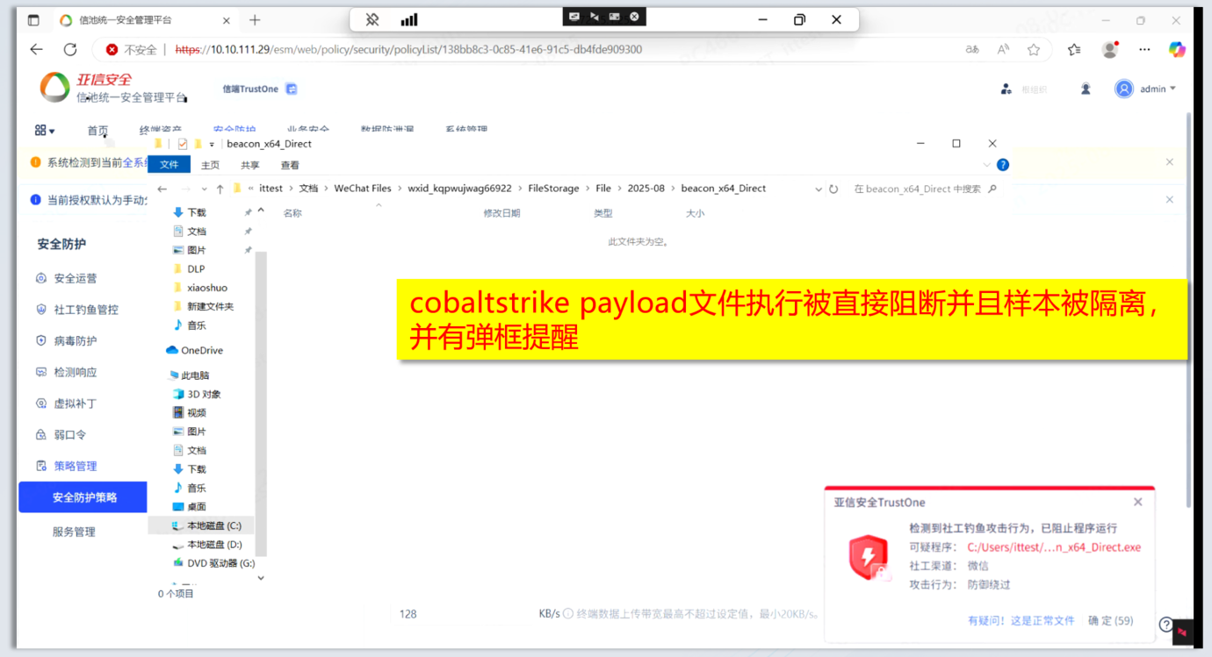This screenshot has width=1212, height=657.
Task: Click the 安全运营 sidebar icon
Action: [x=41, y=279]
